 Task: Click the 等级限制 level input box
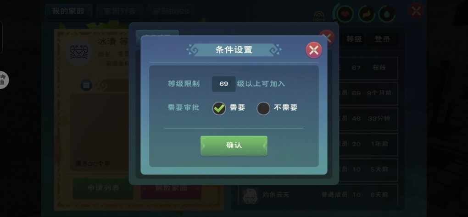(x=223, y=84)
